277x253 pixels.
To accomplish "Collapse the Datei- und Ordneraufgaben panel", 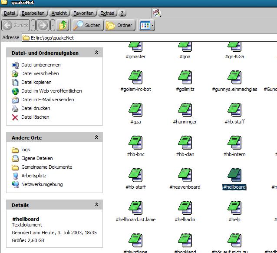I will [96, 53].
